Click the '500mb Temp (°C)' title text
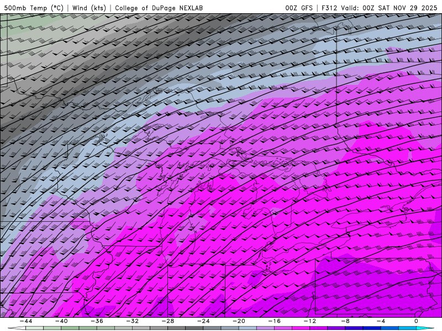442x331 pixels. (x=34, y=8)
